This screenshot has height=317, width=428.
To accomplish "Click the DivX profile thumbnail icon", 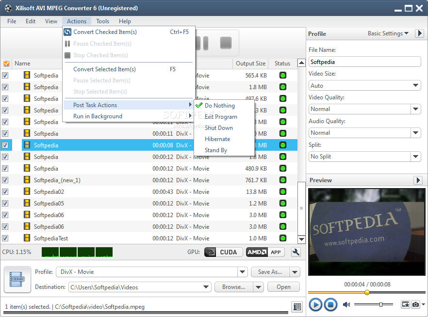I will point(17,279).
